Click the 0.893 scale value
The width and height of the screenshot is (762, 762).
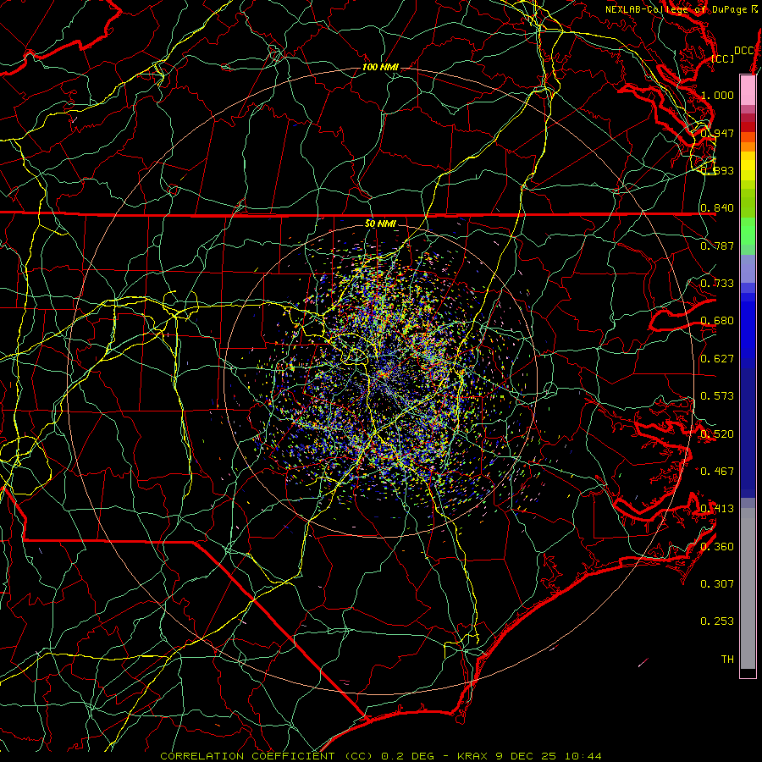[717, 170]
